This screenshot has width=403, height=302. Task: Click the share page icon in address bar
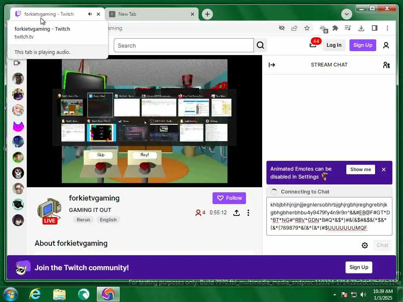[294, 28]
